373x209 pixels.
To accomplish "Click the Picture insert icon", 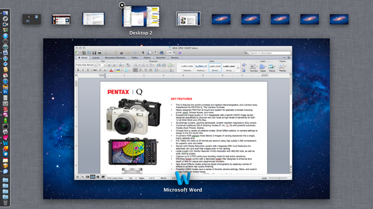I will [x=272, y=68].
